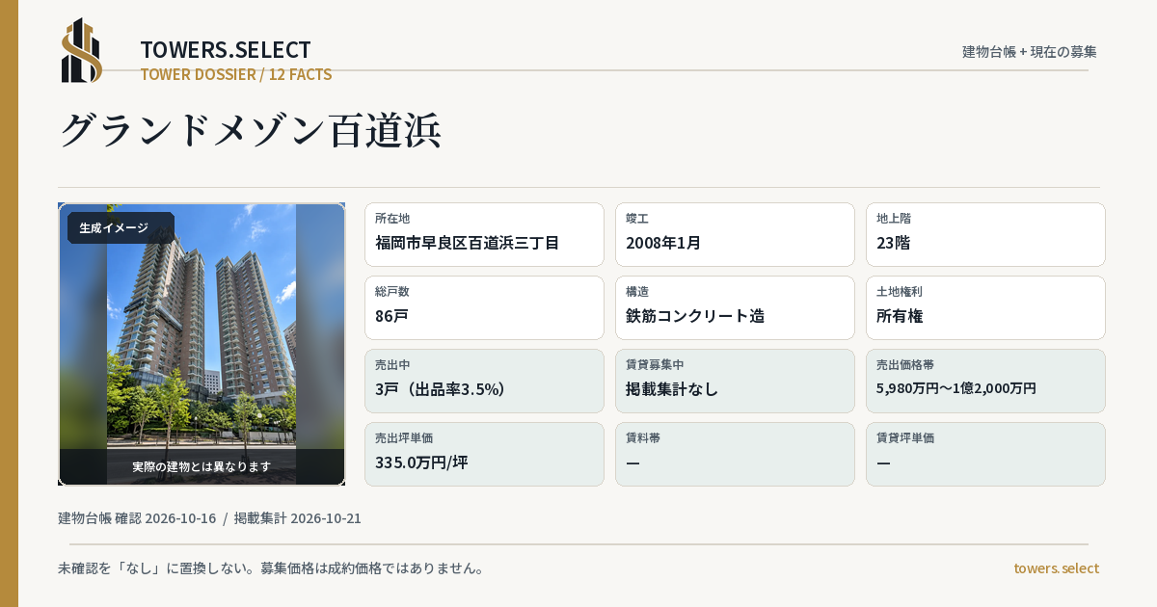Image resolution: width=1157 pixels, height=607 pixels.
Task: Click the 建物台帳 確認 2026-10-16 date text
Action: (x=137, y=518)
